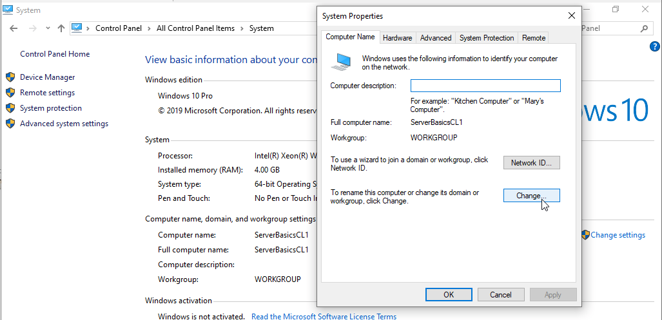Cancel the System Properties dialog

click(501, 294)
